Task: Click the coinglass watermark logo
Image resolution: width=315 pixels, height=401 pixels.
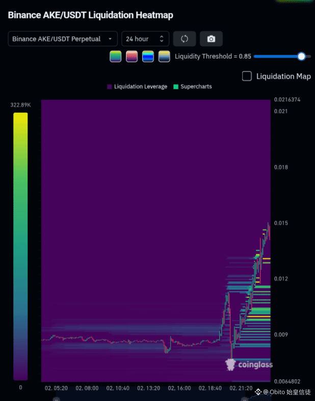Action: 249,365
